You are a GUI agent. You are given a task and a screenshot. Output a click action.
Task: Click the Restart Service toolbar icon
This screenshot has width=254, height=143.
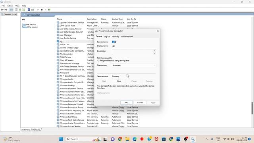pos(49,10)
